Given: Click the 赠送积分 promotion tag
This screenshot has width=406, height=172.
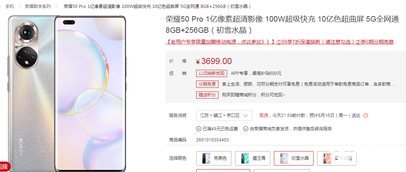Looking at the screenshot, I should (x=207, y=95).
